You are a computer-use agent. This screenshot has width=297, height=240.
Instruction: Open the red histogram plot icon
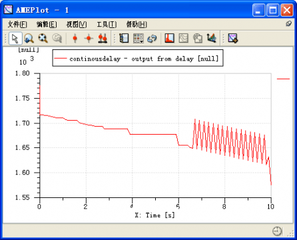pyautogui.click(x=170, y=38)
